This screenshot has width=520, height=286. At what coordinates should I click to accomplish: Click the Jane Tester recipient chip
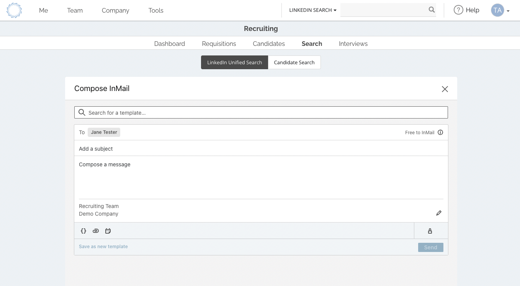(x=104, y=132)
